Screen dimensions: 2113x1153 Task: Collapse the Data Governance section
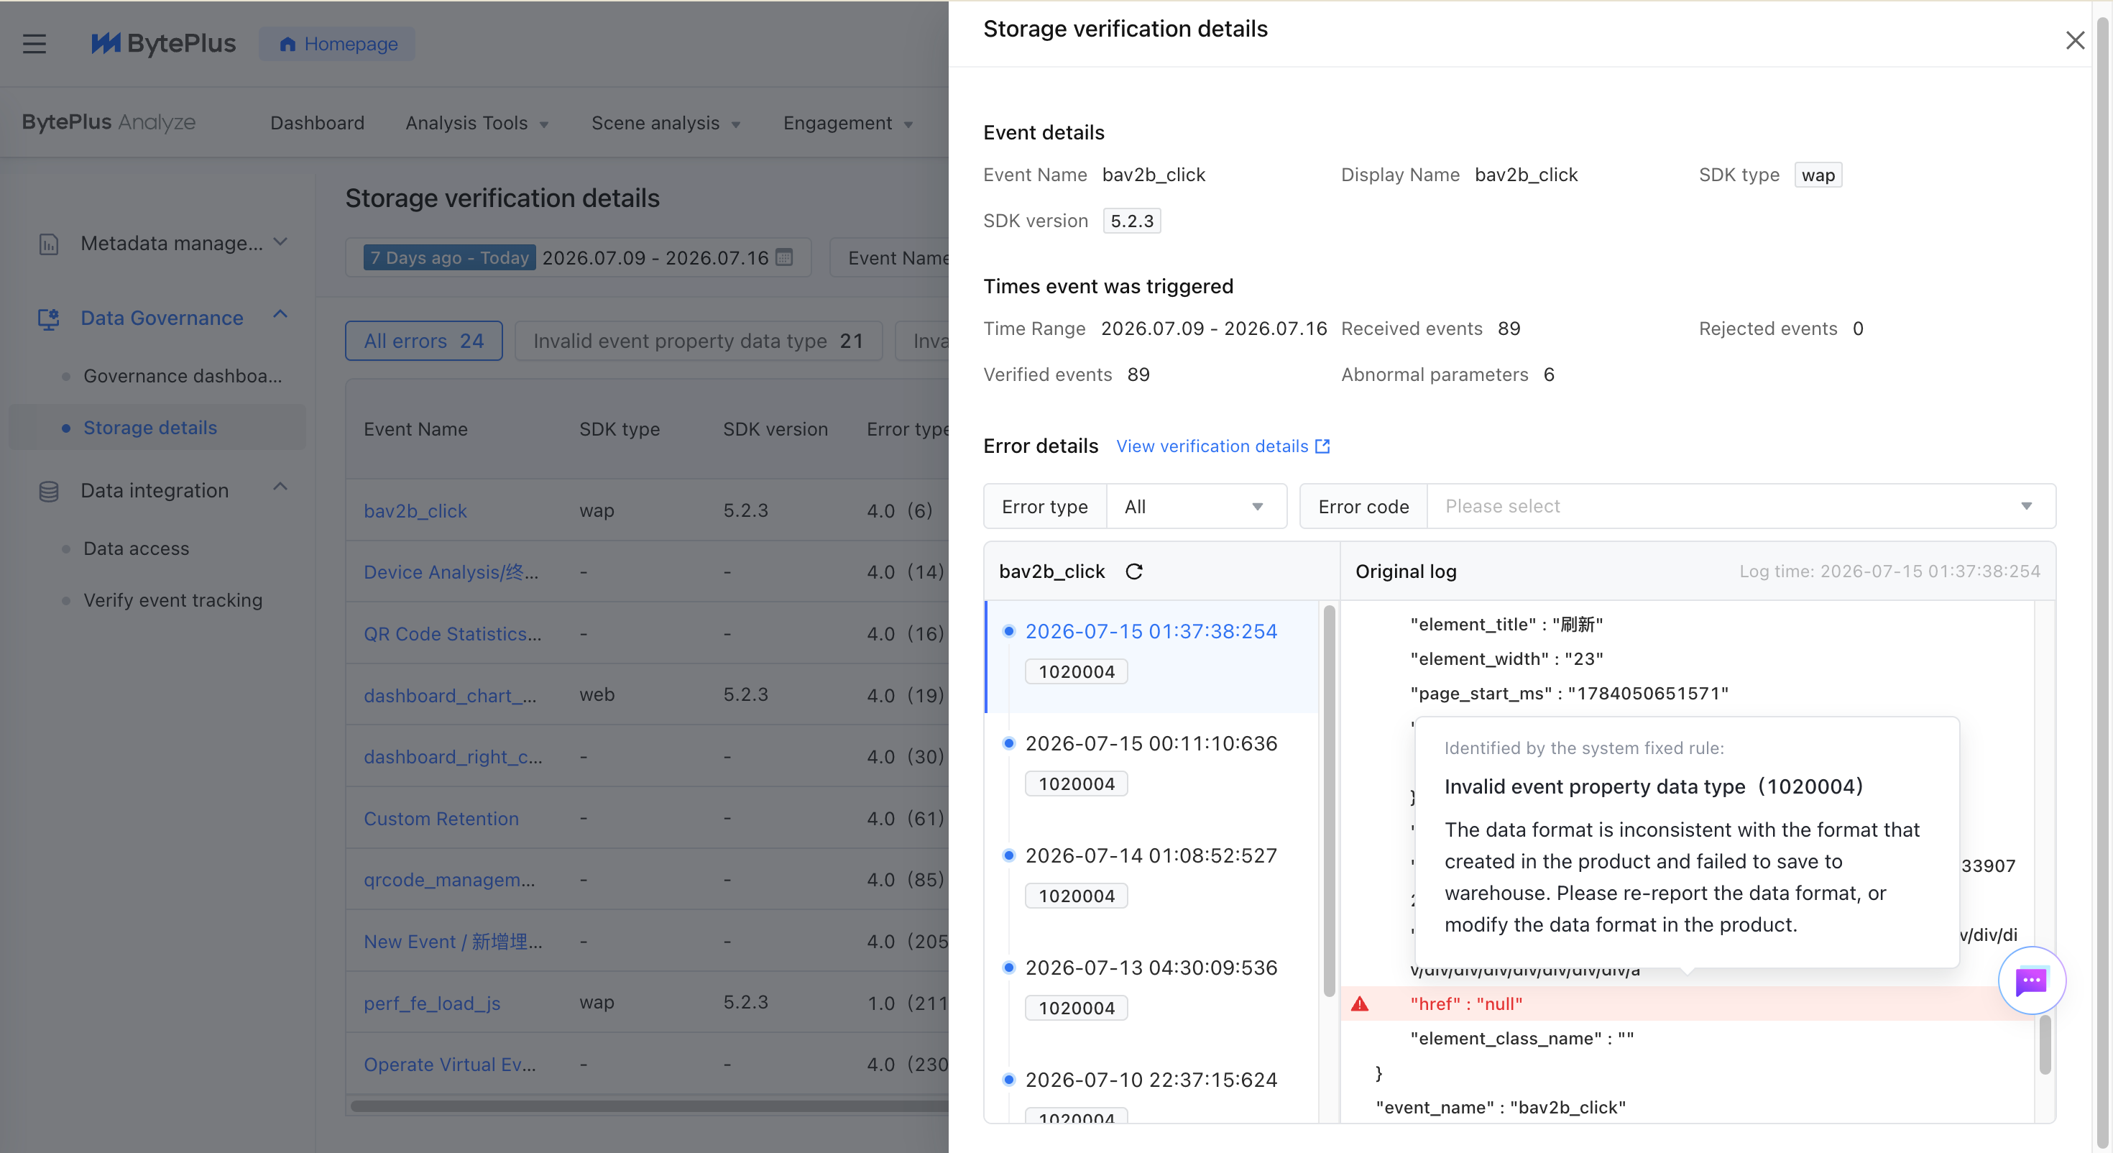pyautogui.click(x=280, y=315)
